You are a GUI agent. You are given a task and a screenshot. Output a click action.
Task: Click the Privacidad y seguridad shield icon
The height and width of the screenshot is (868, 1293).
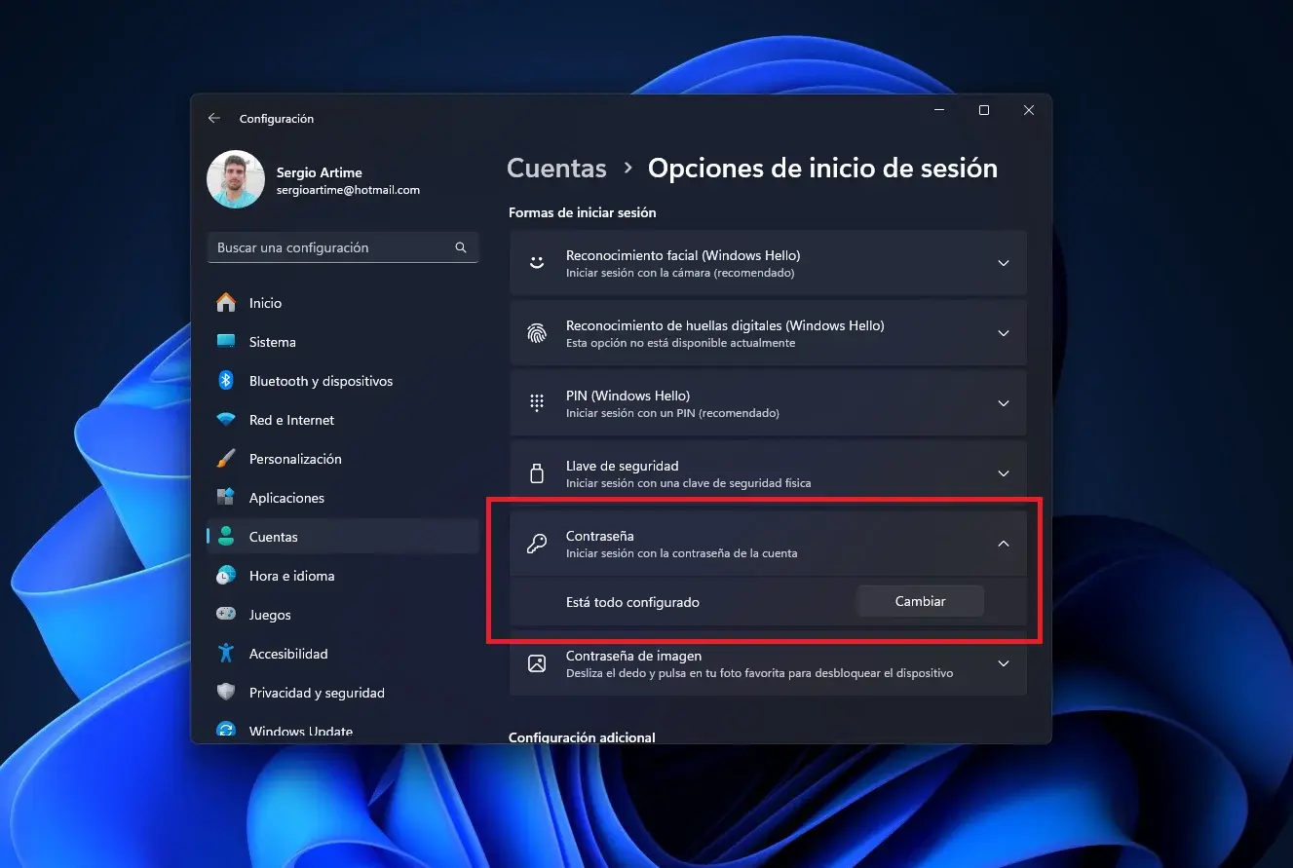pos(226,693)
